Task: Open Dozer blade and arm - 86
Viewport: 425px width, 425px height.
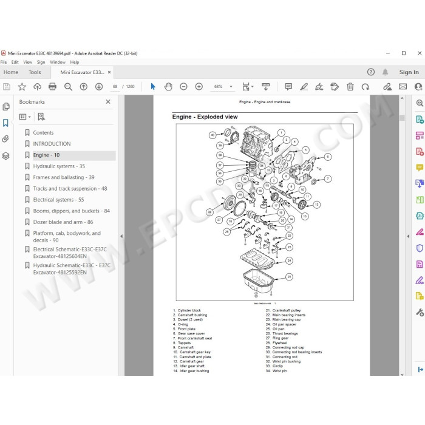Action: click(x=63, y=222)
